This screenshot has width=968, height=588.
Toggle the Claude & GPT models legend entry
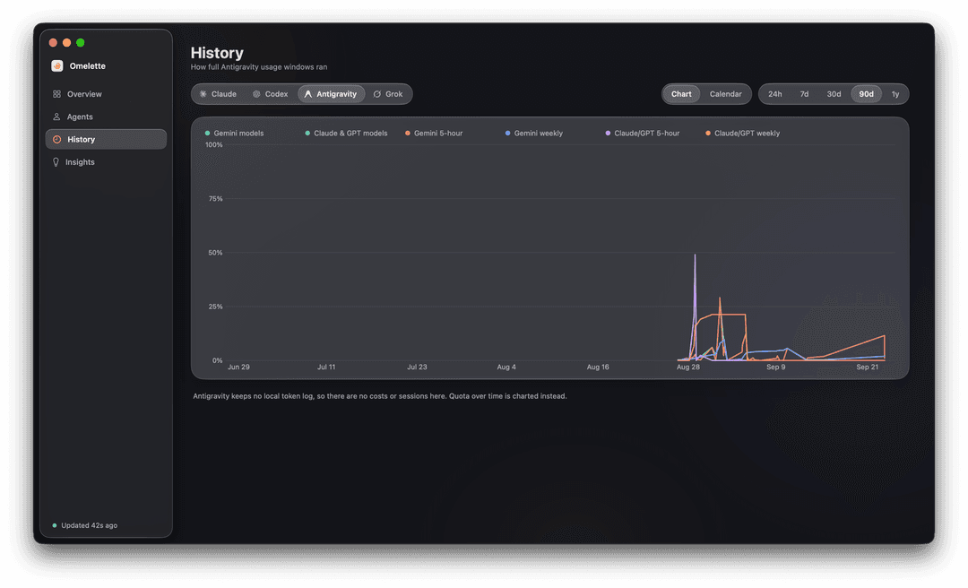pos(346,134)
